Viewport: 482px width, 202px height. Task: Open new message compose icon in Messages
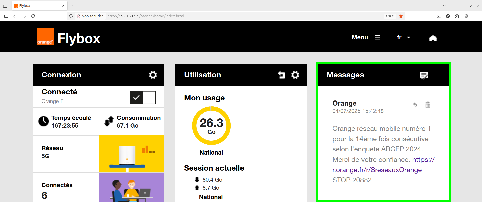pos(424,75)
